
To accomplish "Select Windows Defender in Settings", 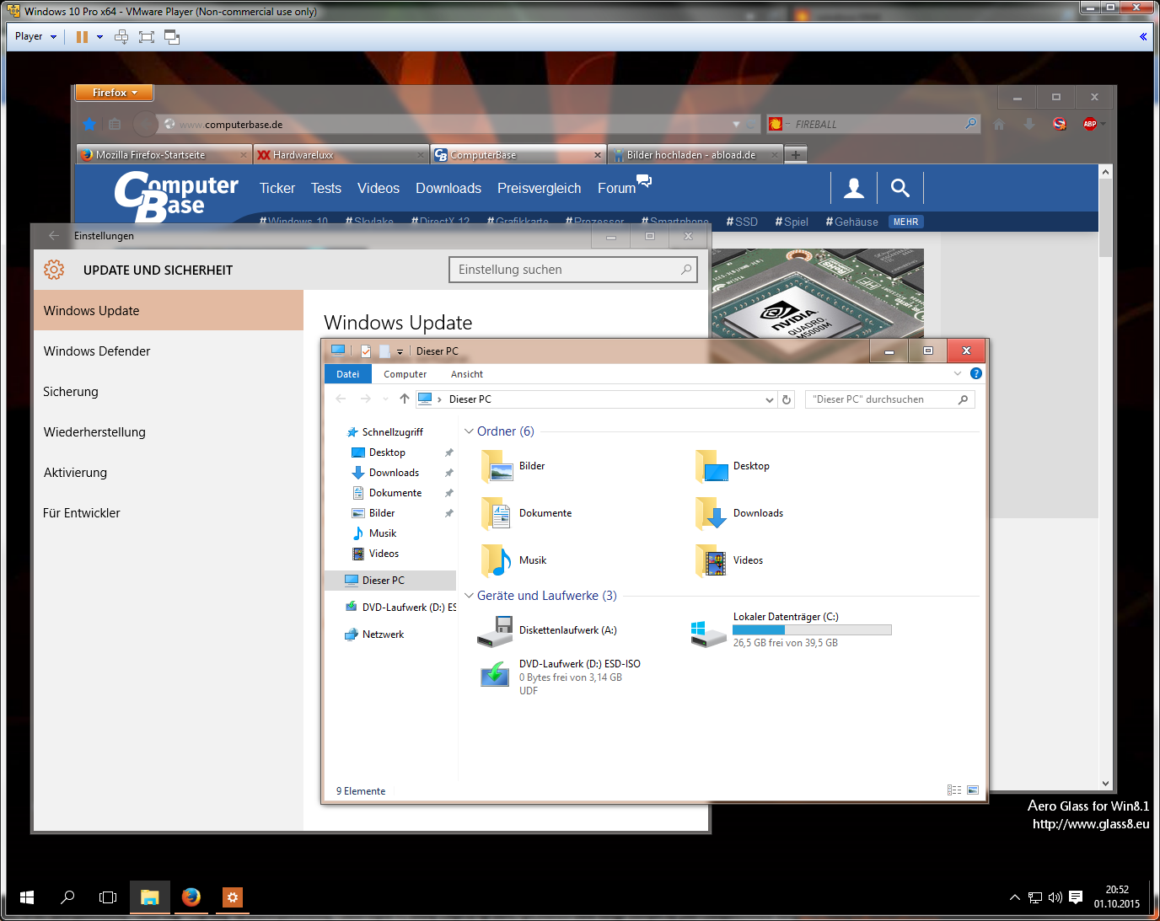I will click(169, 351).
